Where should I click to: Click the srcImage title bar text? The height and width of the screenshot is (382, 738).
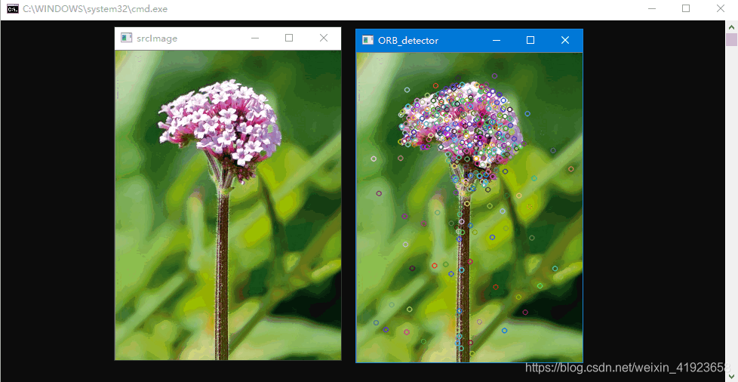pos(157,39)
